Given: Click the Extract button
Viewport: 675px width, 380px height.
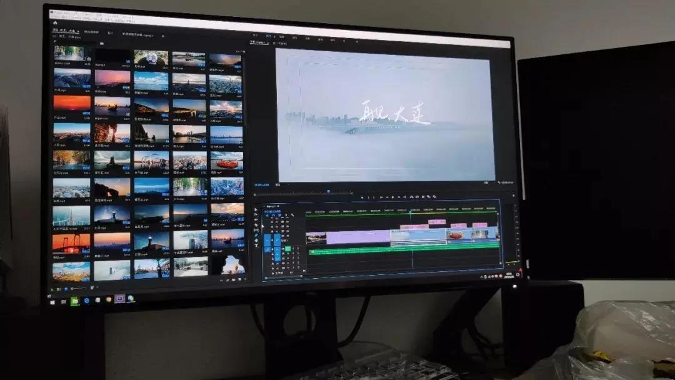Looking at the screenshot, I should coord(417,197).
